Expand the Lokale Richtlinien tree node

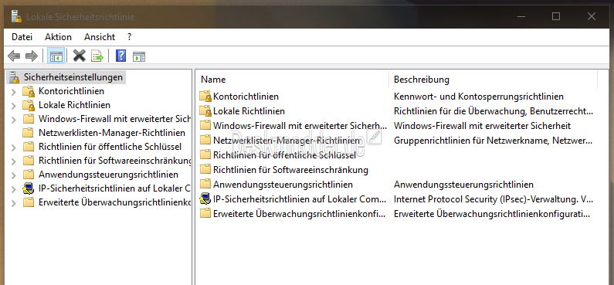14,106
